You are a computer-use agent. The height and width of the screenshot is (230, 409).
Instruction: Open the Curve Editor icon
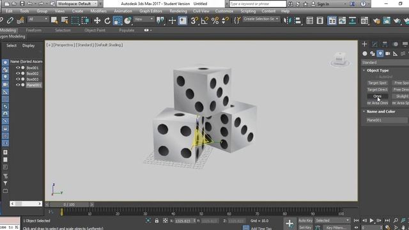[x=343, y=20]
